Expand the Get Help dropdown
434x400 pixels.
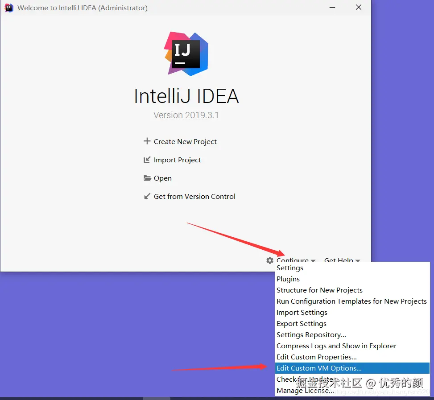342,260
